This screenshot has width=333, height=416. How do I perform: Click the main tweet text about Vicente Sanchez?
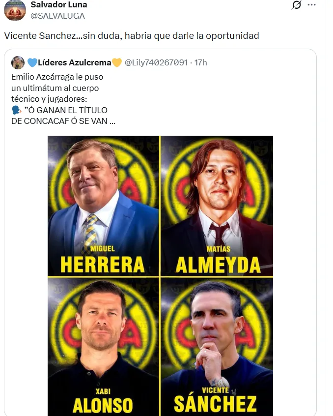(x=132, y=35)
